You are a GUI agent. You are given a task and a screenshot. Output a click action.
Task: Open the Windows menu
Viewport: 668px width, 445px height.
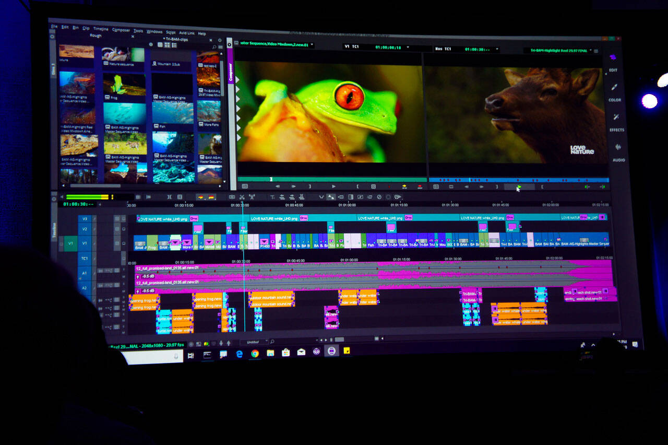(x=154, y=32)
